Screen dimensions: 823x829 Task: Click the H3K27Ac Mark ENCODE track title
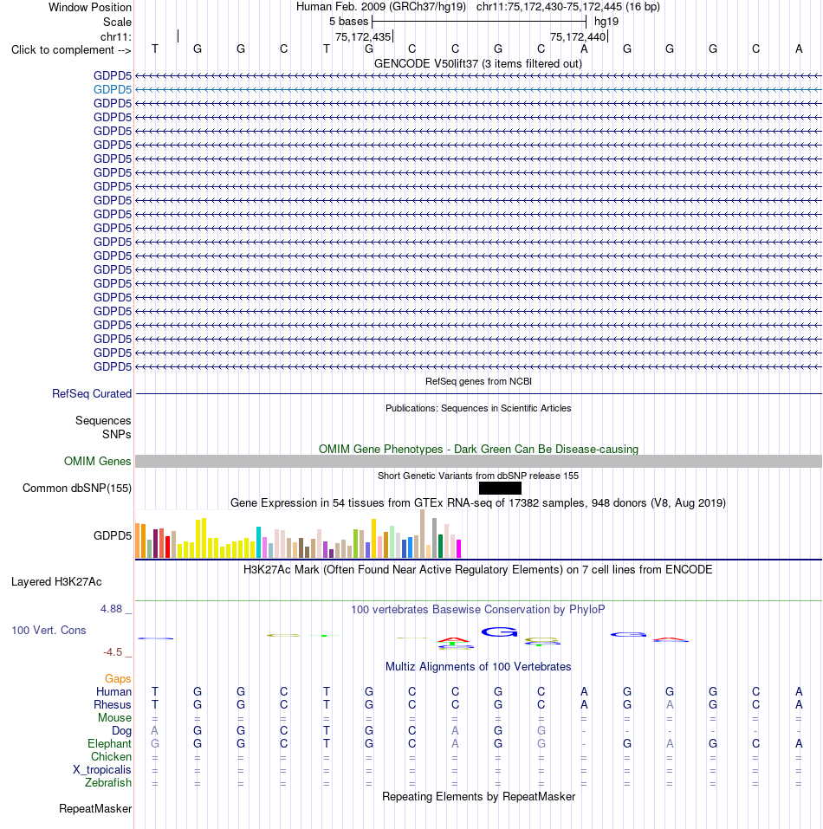(x=478, y=570)
